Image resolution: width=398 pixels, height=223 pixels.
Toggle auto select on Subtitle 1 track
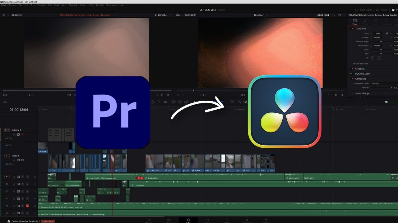point(18,134)
